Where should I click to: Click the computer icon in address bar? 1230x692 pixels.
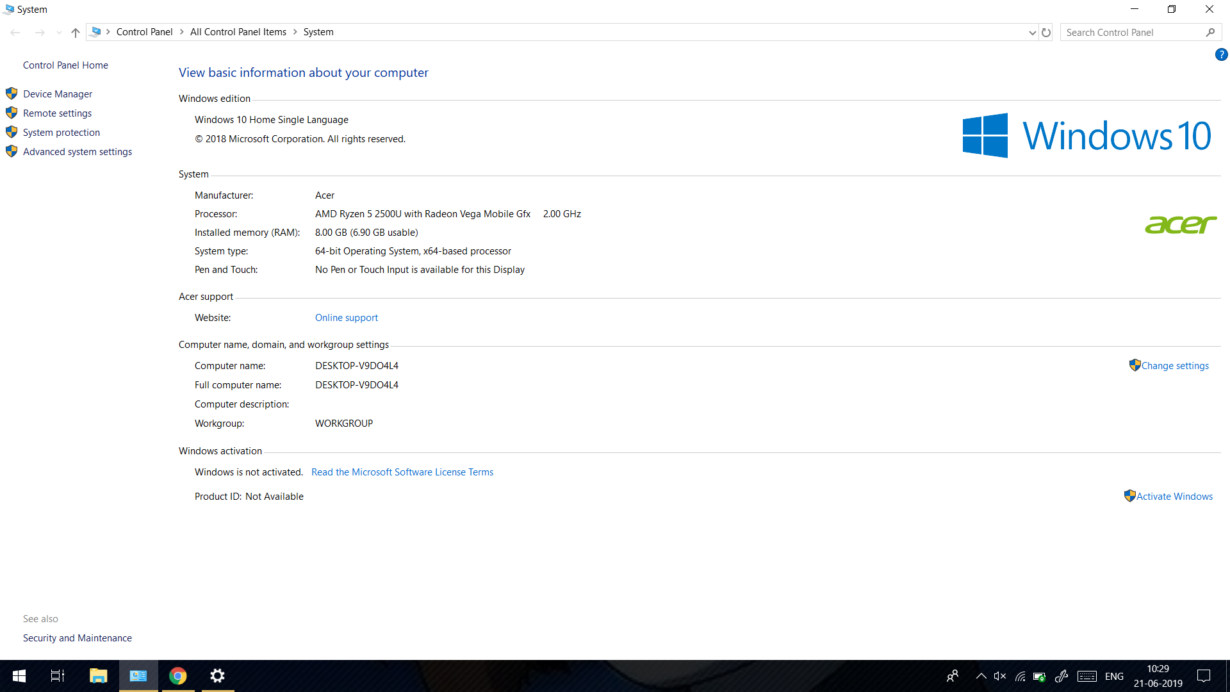95,32
